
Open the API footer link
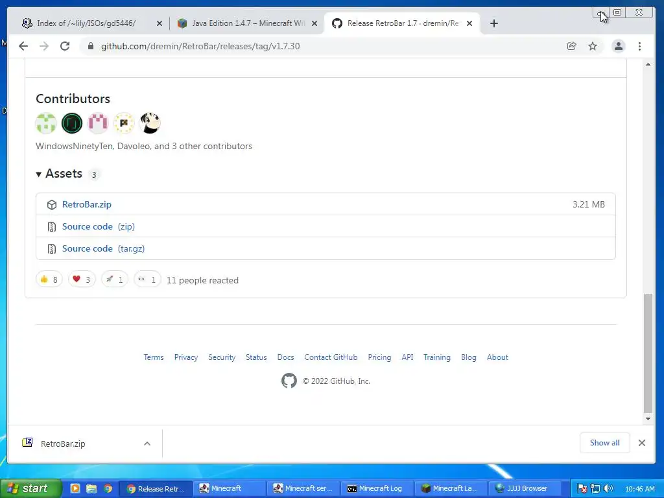(x=407, y=357)
